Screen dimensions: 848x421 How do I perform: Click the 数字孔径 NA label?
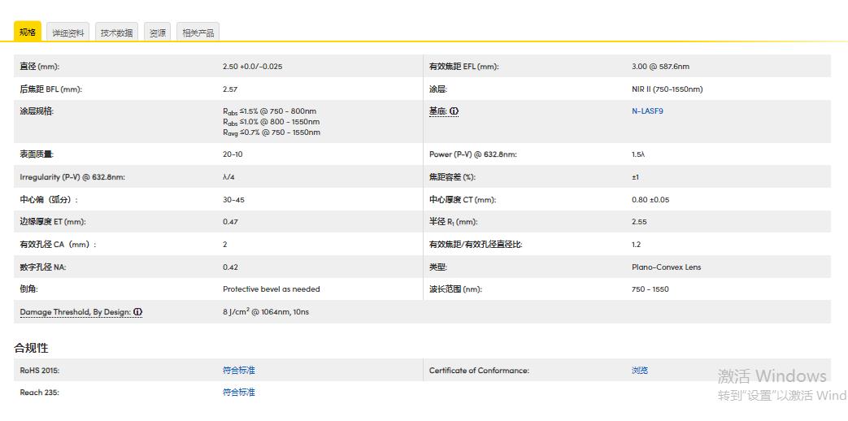(43, 267)
